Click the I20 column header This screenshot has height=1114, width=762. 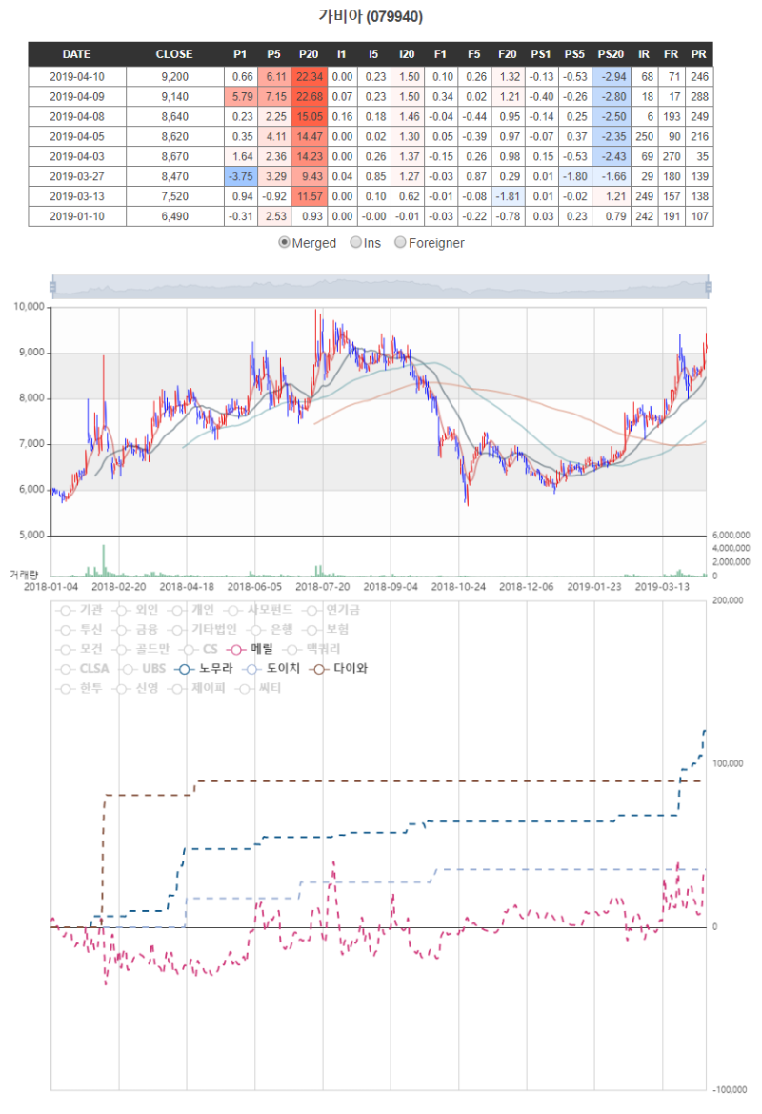click(407, 54)
